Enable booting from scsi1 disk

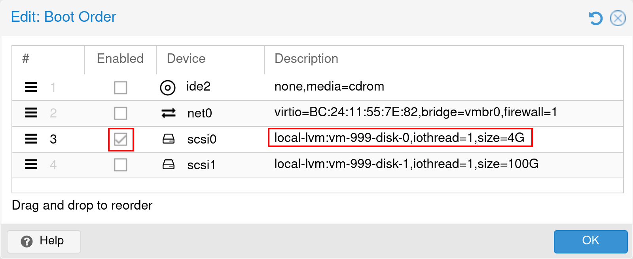point(121,165)
